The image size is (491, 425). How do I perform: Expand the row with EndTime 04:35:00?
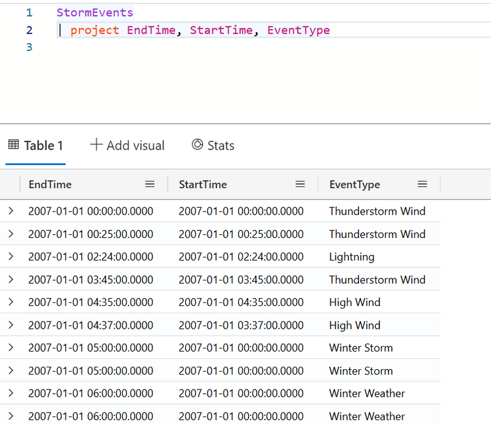pos(11,302)
